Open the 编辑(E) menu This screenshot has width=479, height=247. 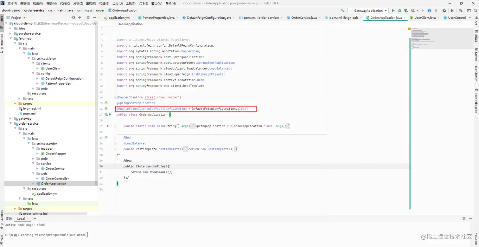tap(25, 3)
